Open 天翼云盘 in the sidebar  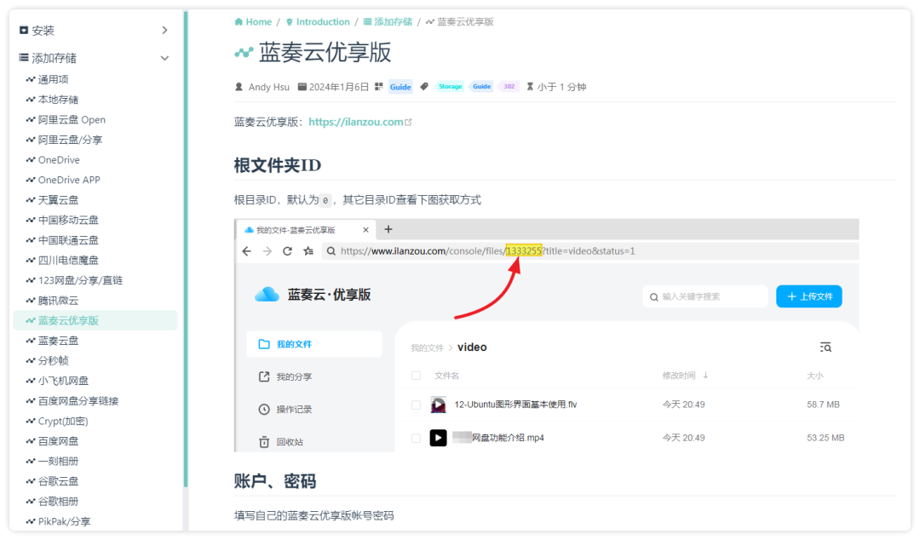(95, 200)
